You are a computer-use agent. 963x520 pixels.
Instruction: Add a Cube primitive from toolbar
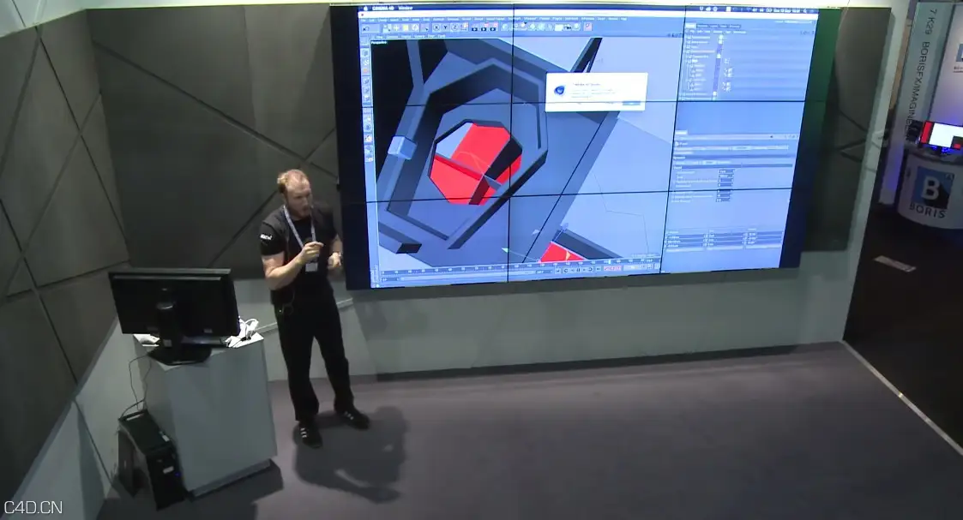[505, 27]
